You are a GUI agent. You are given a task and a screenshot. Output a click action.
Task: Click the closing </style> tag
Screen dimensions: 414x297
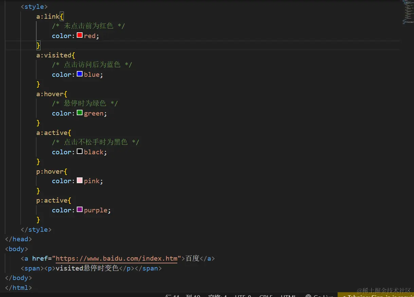pyautogui.click(x=36, y=230)
